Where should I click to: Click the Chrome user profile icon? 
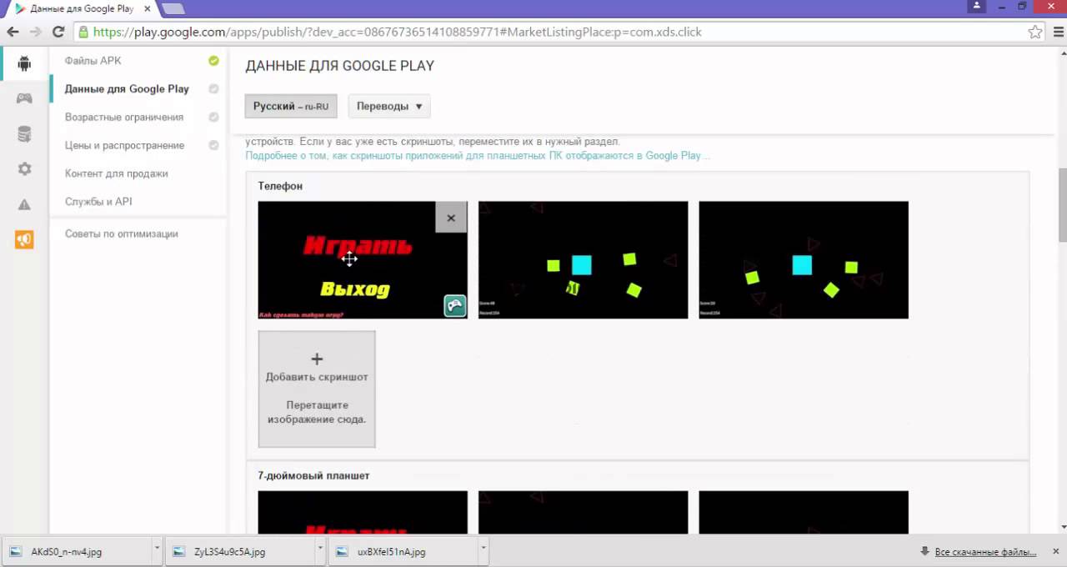click(x=976, y=7)
